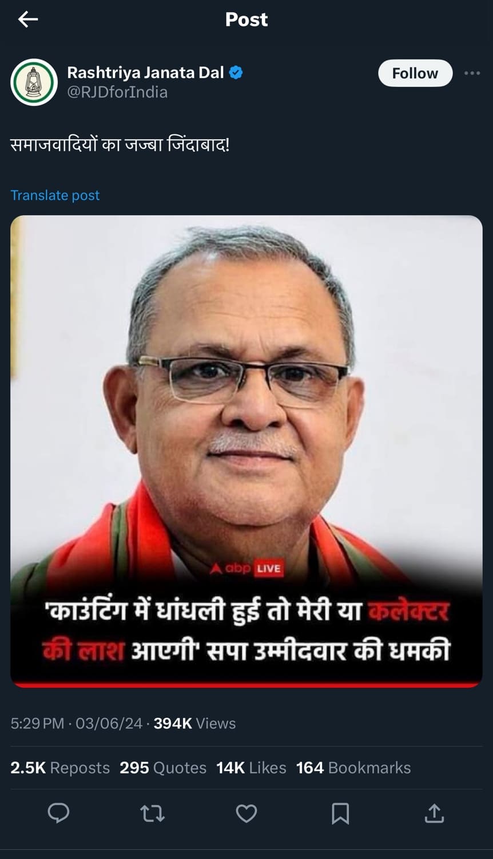This screenshot has width=493, height=859.
Task: Reply using the speech bubble icon
Action: pos(58,813)
